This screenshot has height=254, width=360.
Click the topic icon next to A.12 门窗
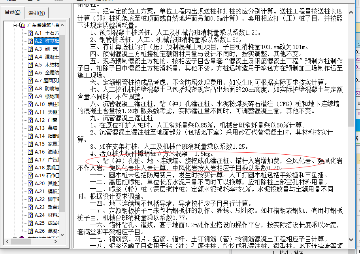click(x=30, y=120)
